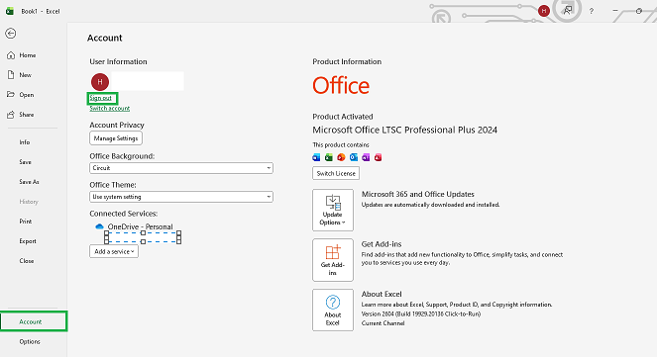
Task: Click the Product Activated label
Action: tap(342, 117)
